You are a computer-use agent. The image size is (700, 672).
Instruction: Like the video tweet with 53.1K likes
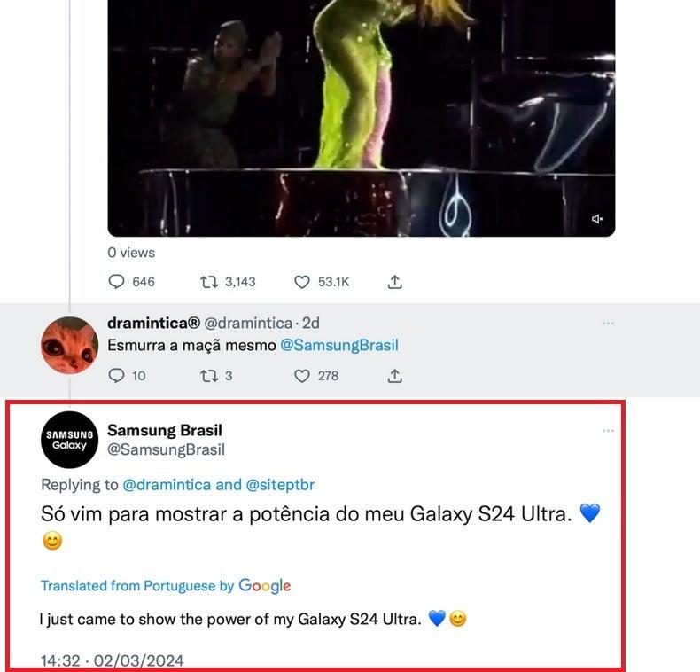click(x=302, y=282)
